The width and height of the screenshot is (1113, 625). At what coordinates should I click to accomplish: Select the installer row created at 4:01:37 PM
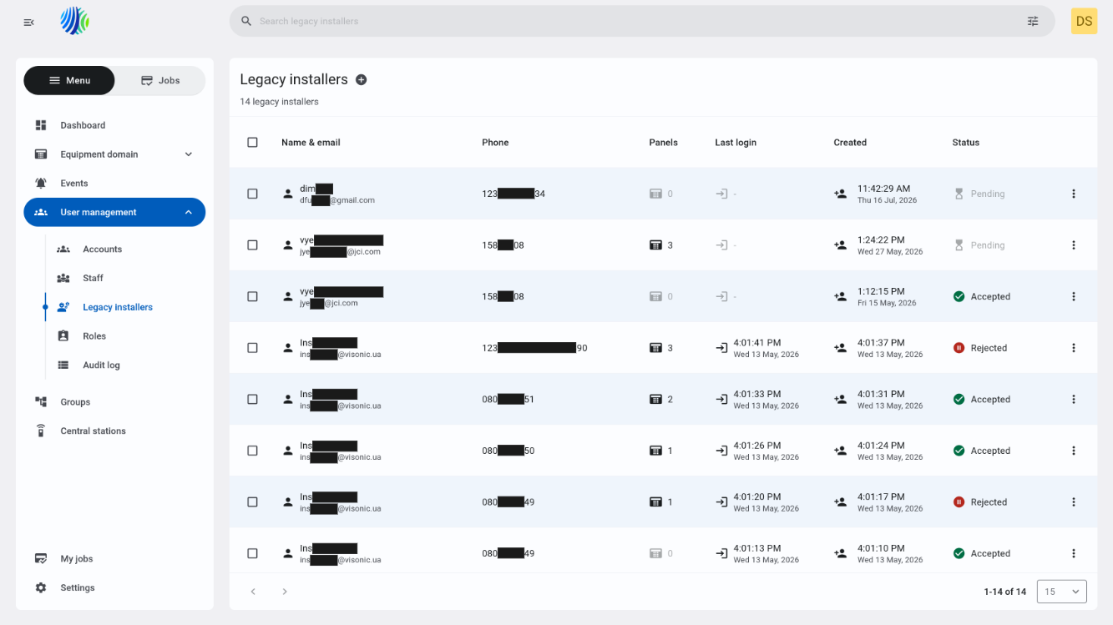(x=253, y=348)
